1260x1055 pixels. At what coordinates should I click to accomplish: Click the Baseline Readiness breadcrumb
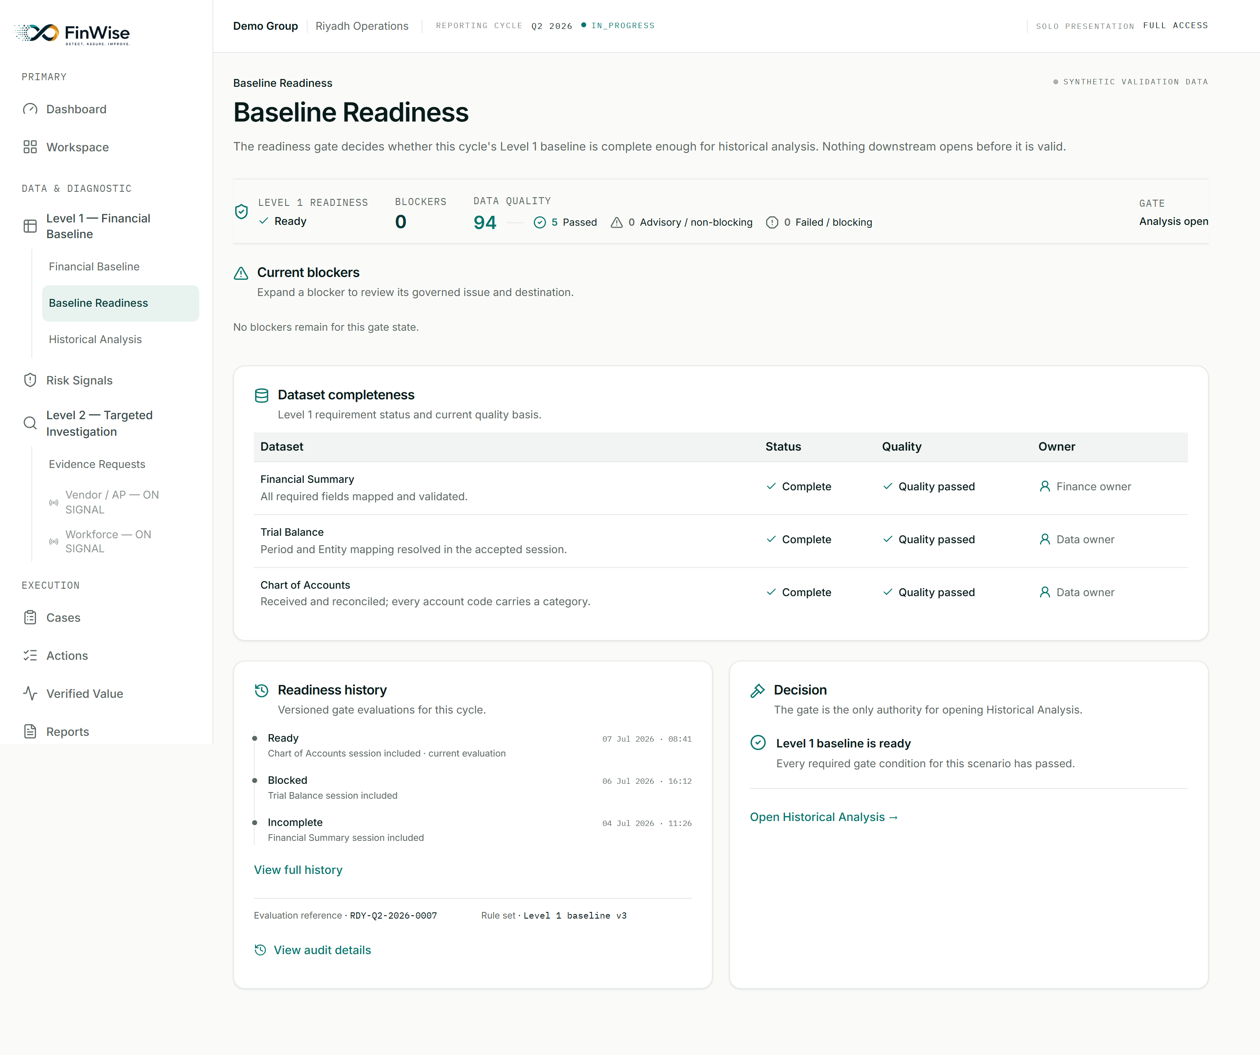pos(283,83)
